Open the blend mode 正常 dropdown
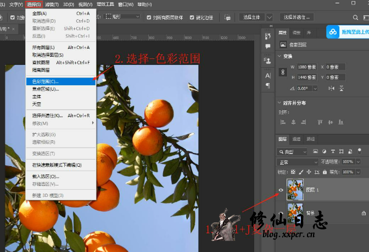 pyautogui.click(x=298, y=162)
